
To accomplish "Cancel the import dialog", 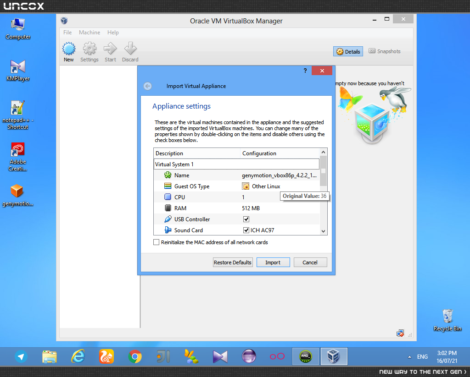I will point(310,262).
